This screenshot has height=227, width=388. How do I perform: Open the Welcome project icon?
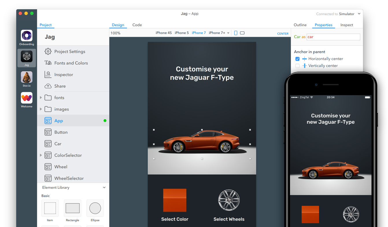[x=27, y=98]
